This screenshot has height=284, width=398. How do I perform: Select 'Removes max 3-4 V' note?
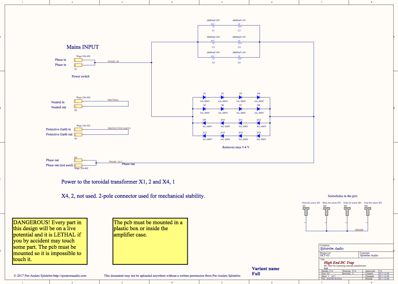tap(236, 147)
